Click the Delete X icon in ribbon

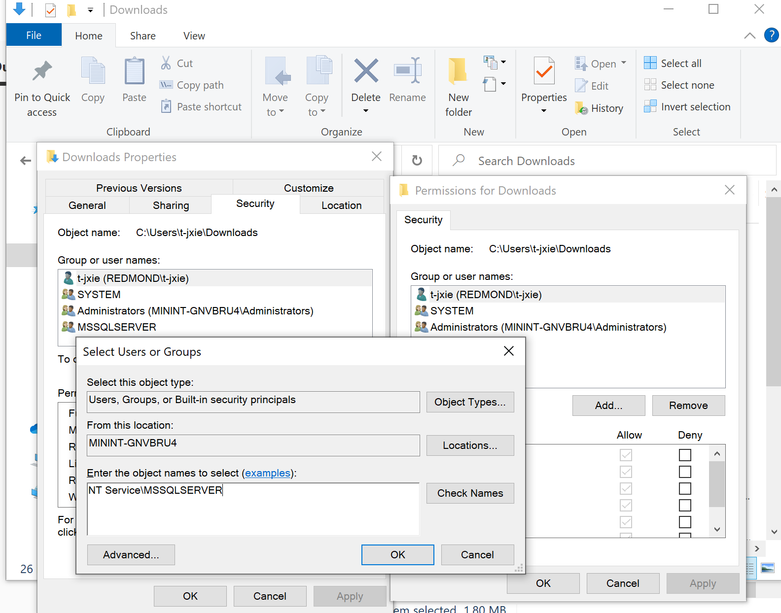pos(366,71)
